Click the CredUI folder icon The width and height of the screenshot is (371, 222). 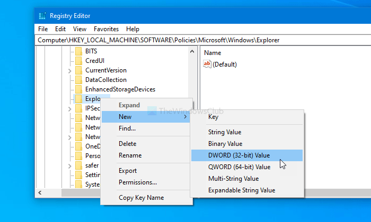(78, 61)
